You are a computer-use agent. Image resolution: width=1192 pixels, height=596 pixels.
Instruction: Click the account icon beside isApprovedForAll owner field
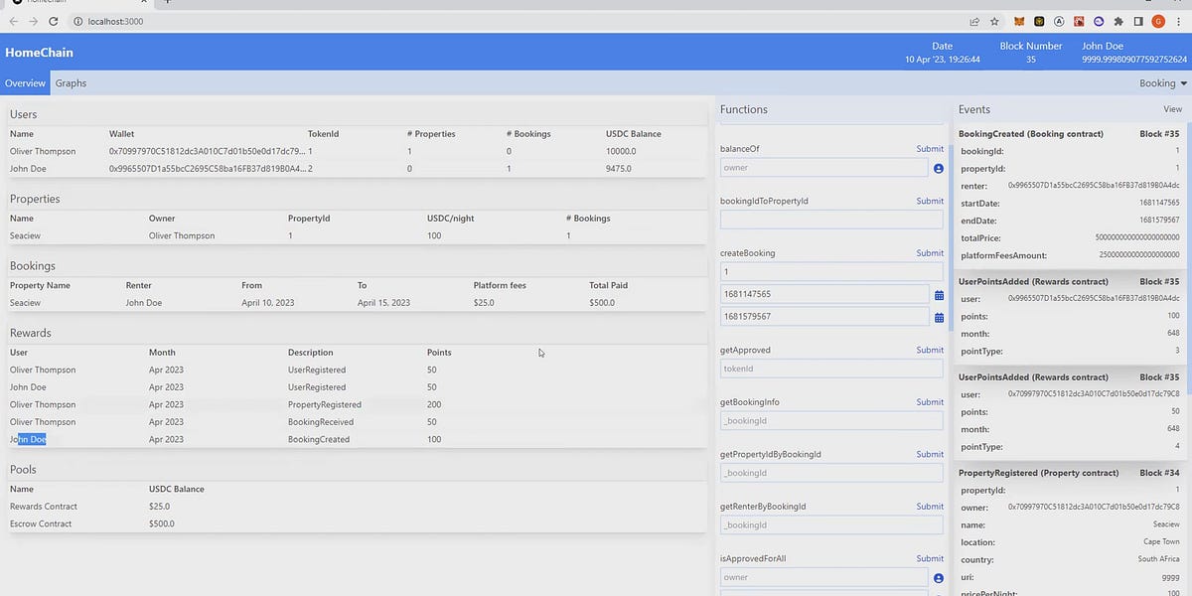click(x=938, y=577)
